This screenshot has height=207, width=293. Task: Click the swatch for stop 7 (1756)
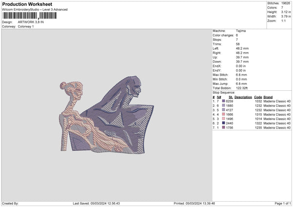[224, 128]
